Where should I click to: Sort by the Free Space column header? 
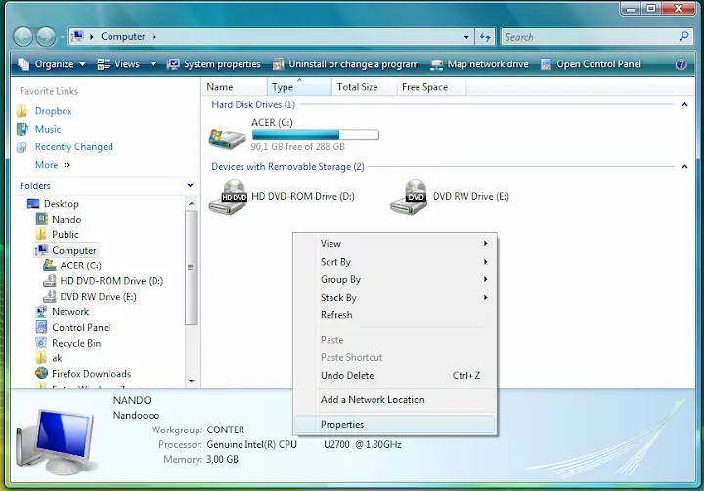pos(431,87)
